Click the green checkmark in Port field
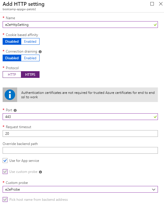Viewport: 164px width, 206px height. pyautogui.click(x=155, y=117)
